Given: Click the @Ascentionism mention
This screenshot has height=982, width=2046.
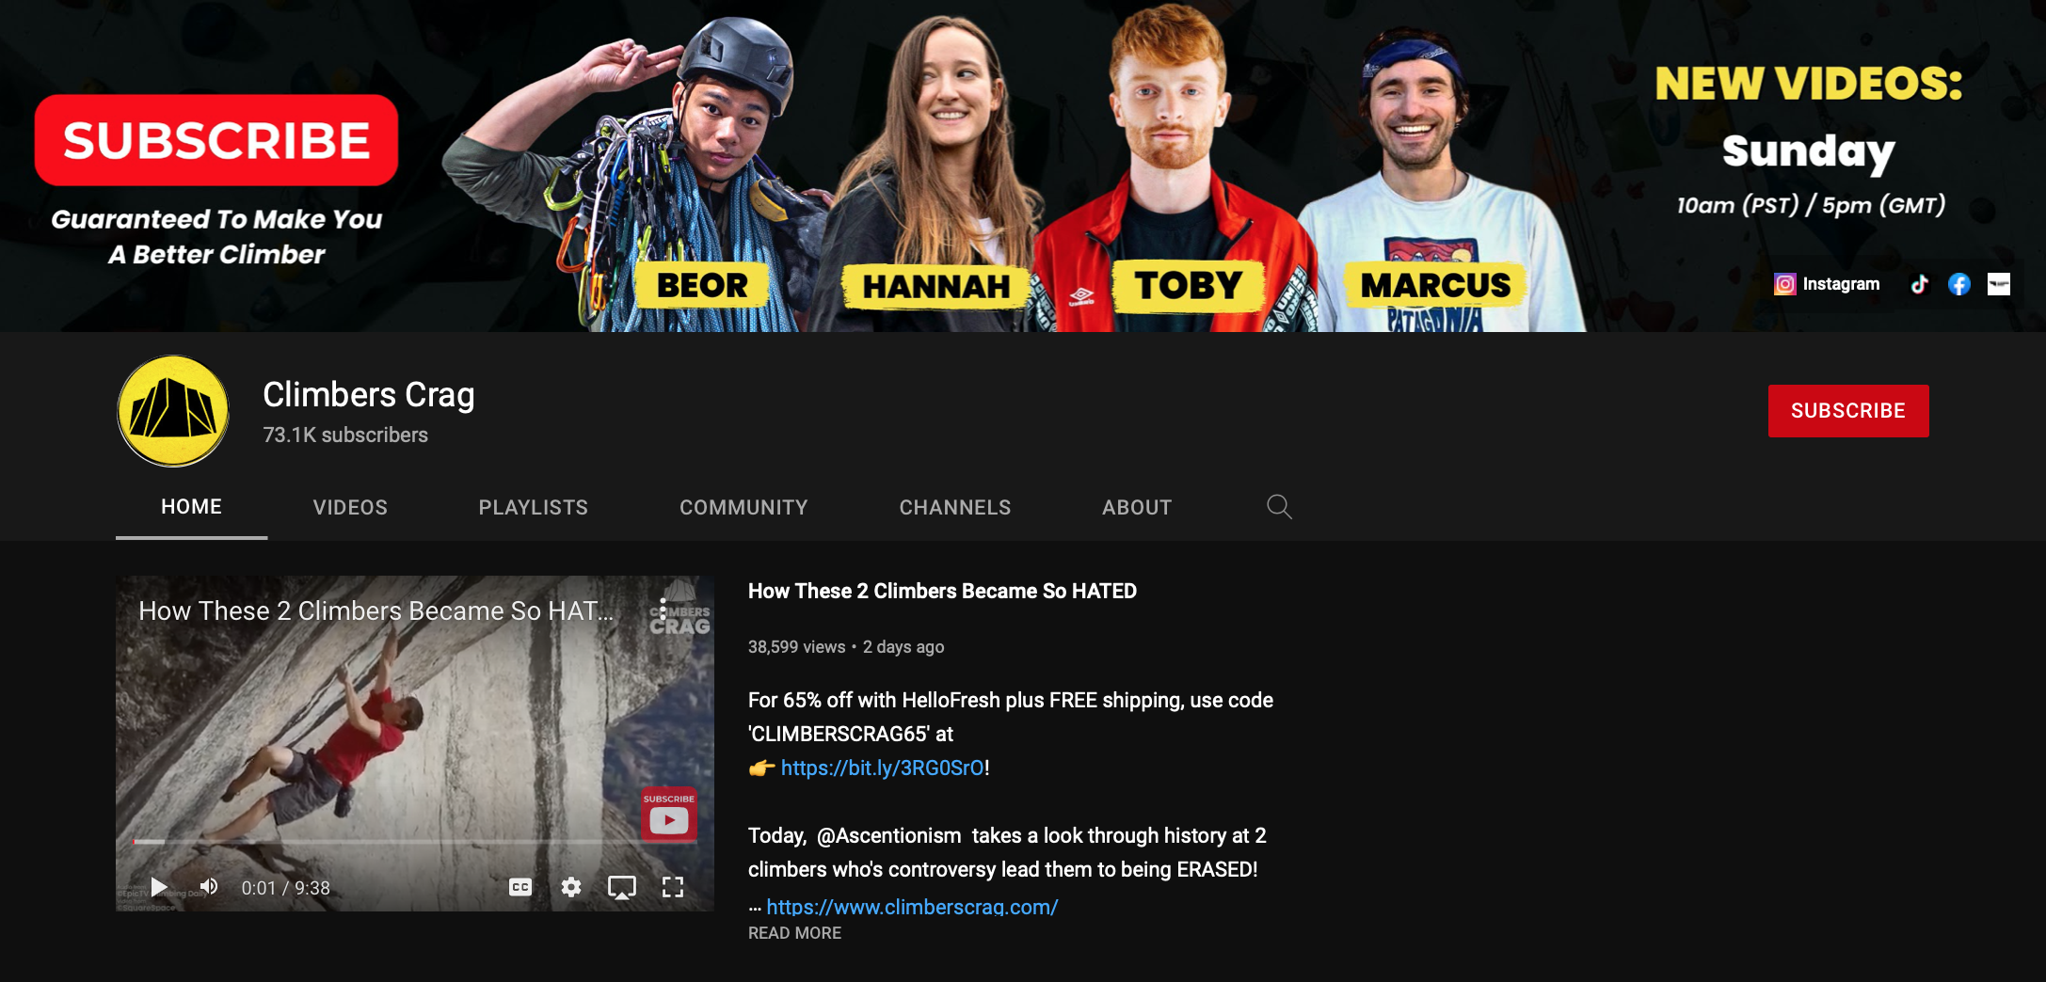Looking at the screenshot, I should tap(889, 835).
